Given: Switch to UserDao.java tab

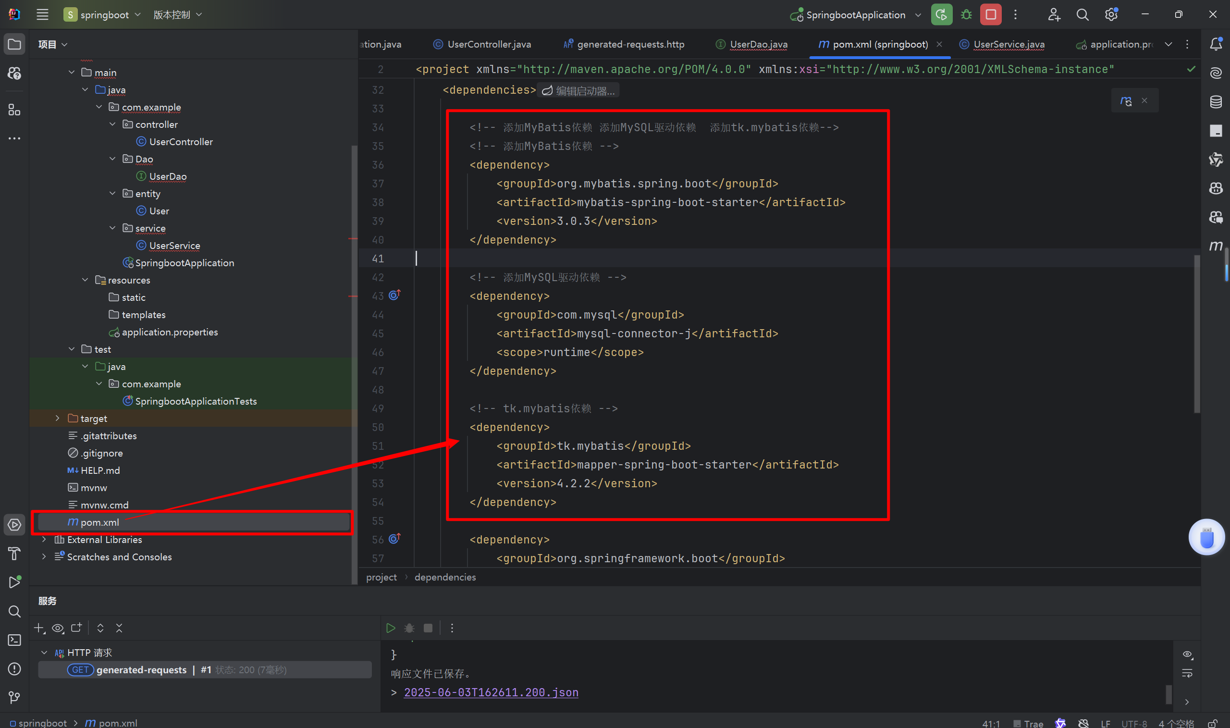Looking at the screenshot, I should [758, 44].
